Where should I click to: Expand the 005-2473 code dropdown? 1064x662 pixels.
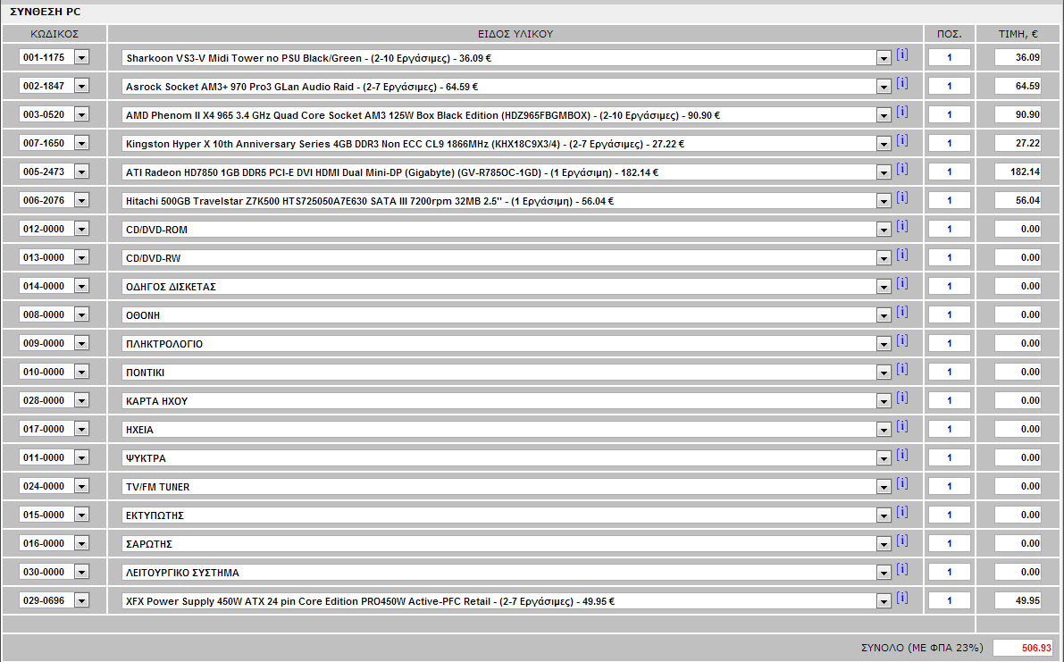81,172
